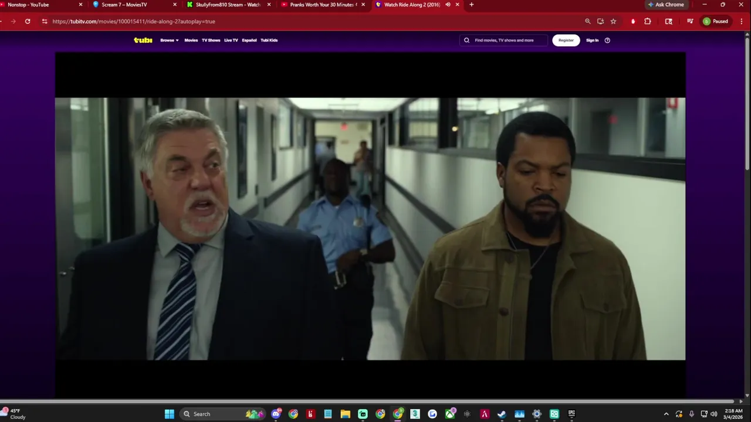This screenshot has height=422, width=751.
Task: Open the Notepad icon in the taskbar
Action: click(328, 414)
